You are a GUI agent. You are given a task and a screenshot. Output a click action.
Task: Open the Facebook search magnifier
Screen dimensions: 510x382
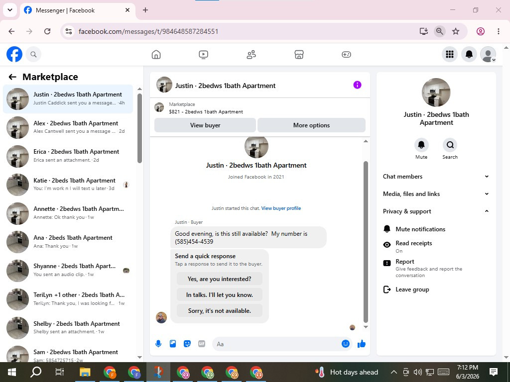tap(33, 54)
